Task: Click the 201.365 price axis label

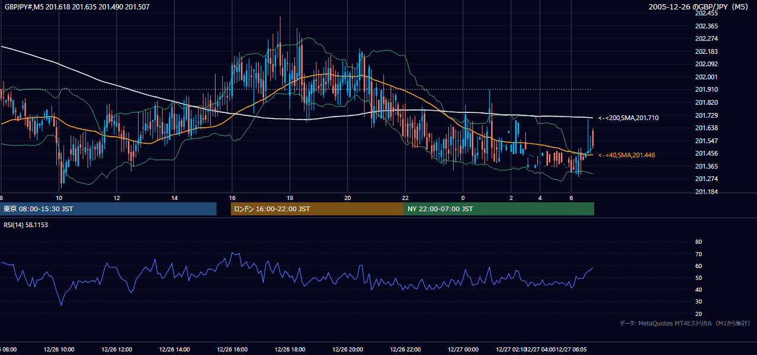Action: click(x=706, y=166)
